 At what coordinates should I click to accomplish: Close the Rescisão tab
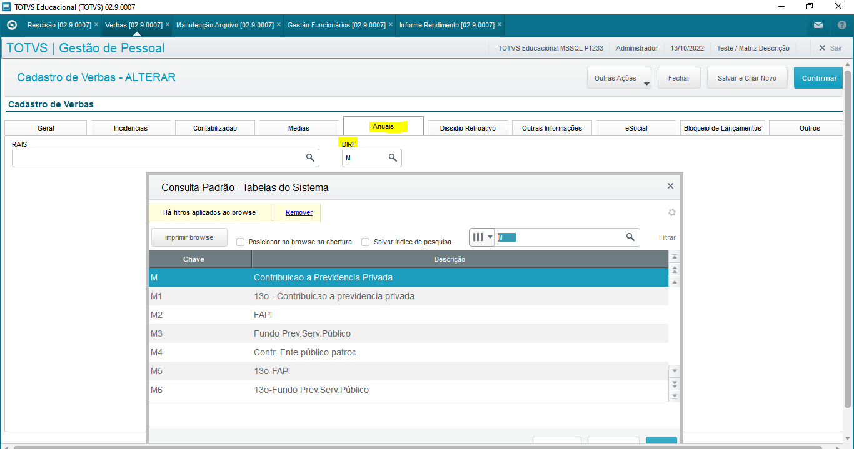coord(96,25)
